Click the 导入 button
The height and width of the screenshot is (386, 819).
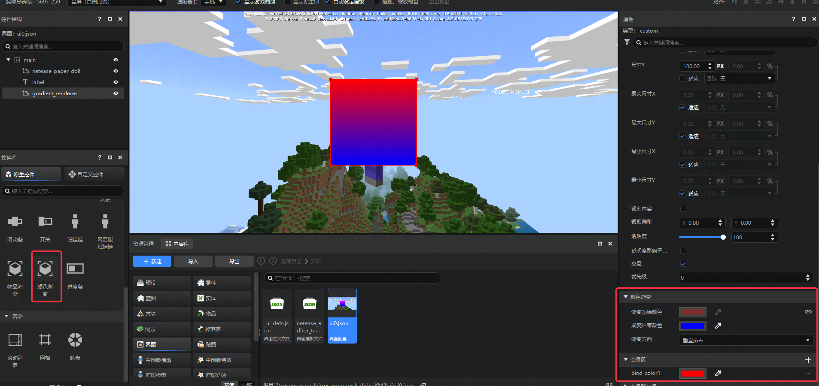tap(193, 261)
